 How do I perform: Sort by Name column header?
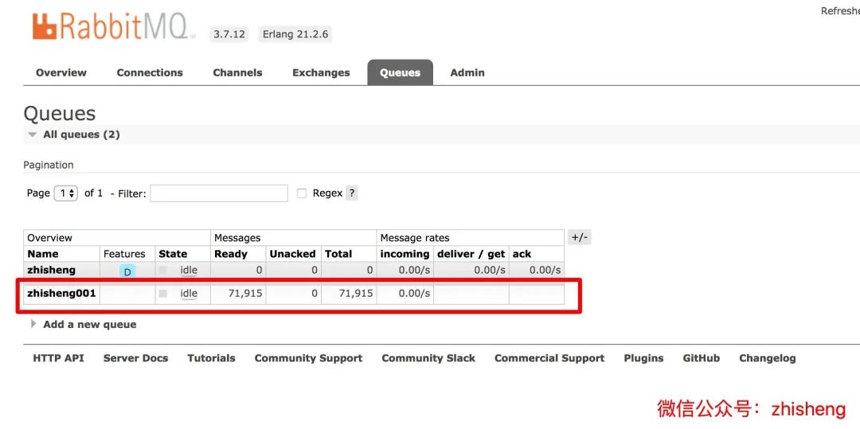[43, 254]
